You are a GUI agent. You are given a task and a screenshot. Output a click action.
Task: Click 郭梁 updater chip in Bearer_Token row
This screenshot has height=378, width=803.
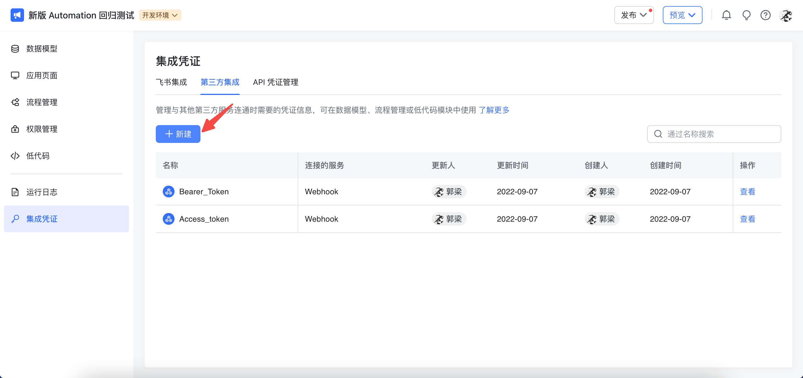point(449,192)
